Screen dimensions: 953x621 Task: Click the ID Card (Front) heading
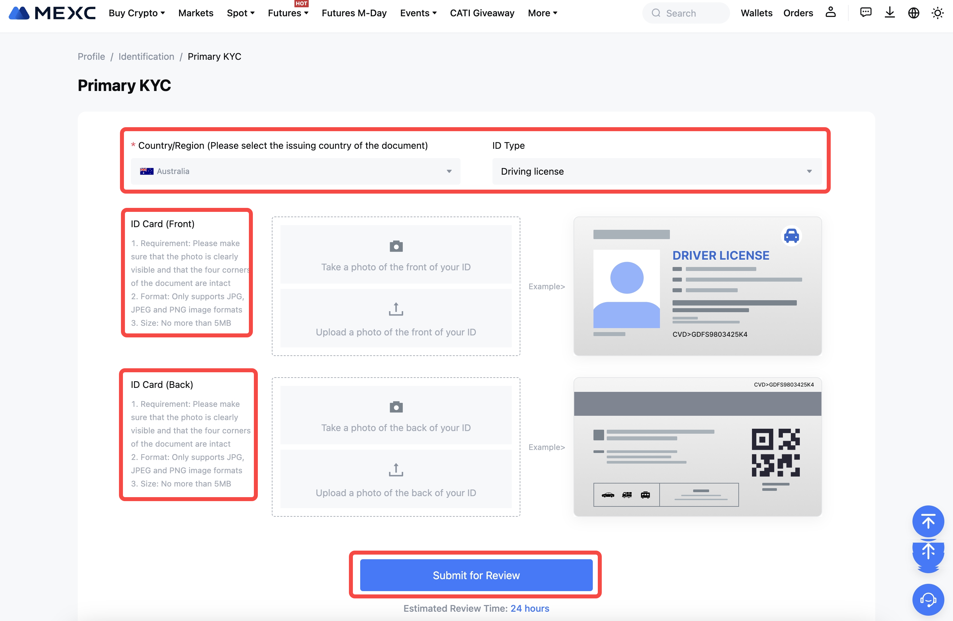click(162, 224)
